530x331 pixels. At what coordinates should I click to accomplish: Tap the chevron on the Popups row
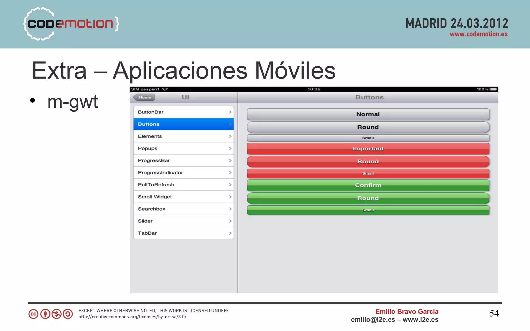point(230,148)
